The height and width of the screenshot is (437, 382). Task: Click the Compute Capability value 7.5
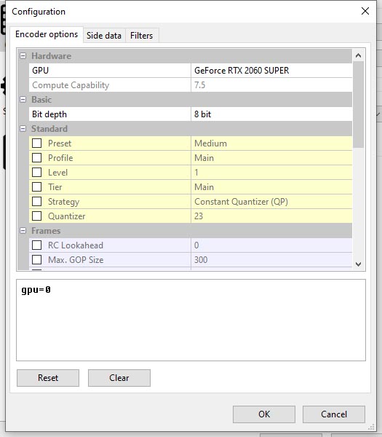[271, 85]
